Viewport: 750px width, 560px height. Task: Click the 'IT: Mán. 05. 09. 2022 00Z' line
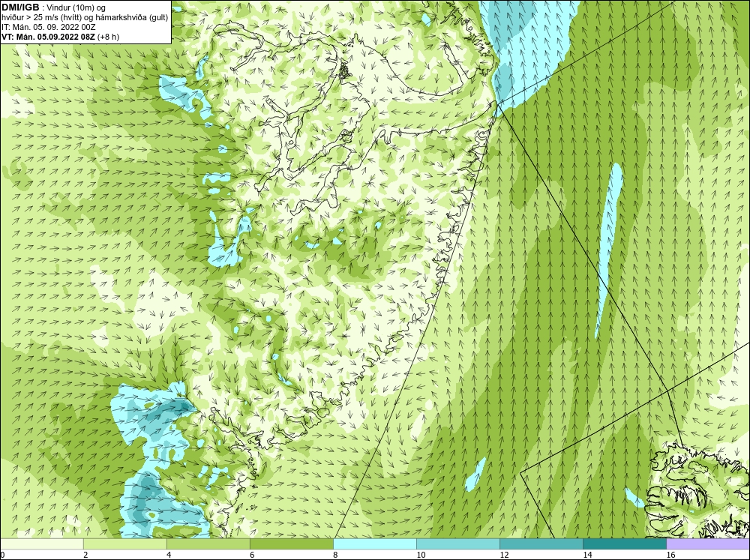(48, 27)
